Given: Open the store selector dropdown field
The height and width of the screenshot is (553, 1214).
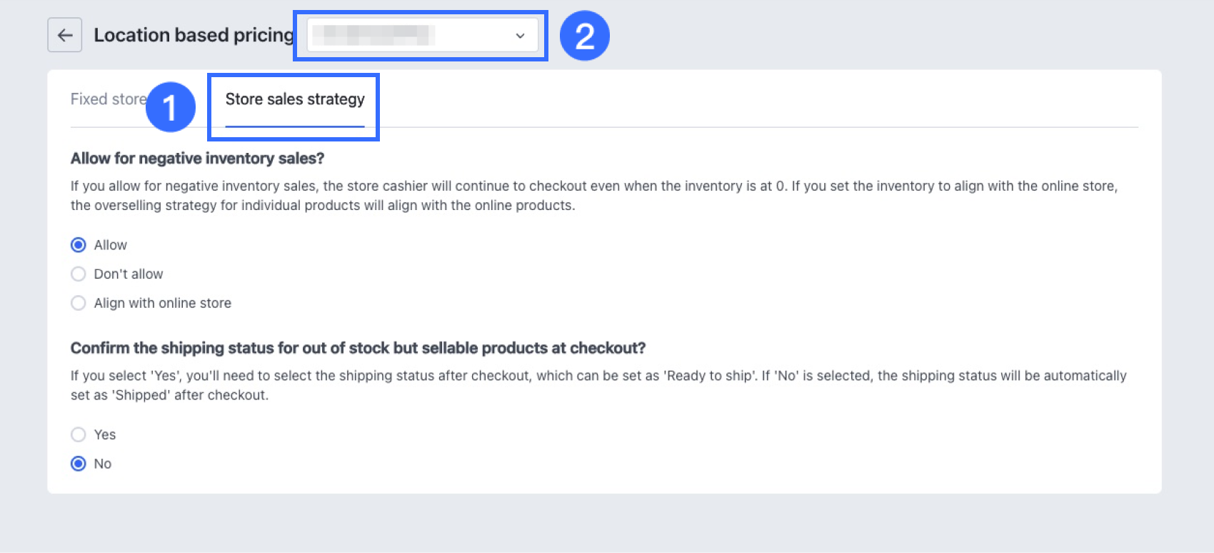Looking at the screenshot, I should pos(414,35).
